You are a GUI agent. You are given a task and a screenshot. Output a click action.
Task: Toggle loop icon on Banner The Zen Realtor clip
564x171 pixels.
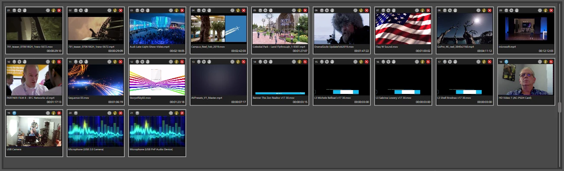266,62
